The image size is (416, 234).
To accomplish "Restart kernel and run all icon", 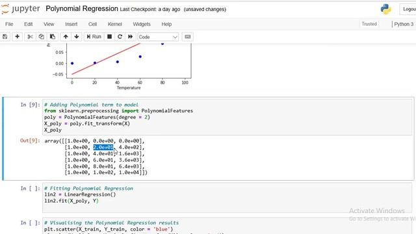I will pos(130,36).
